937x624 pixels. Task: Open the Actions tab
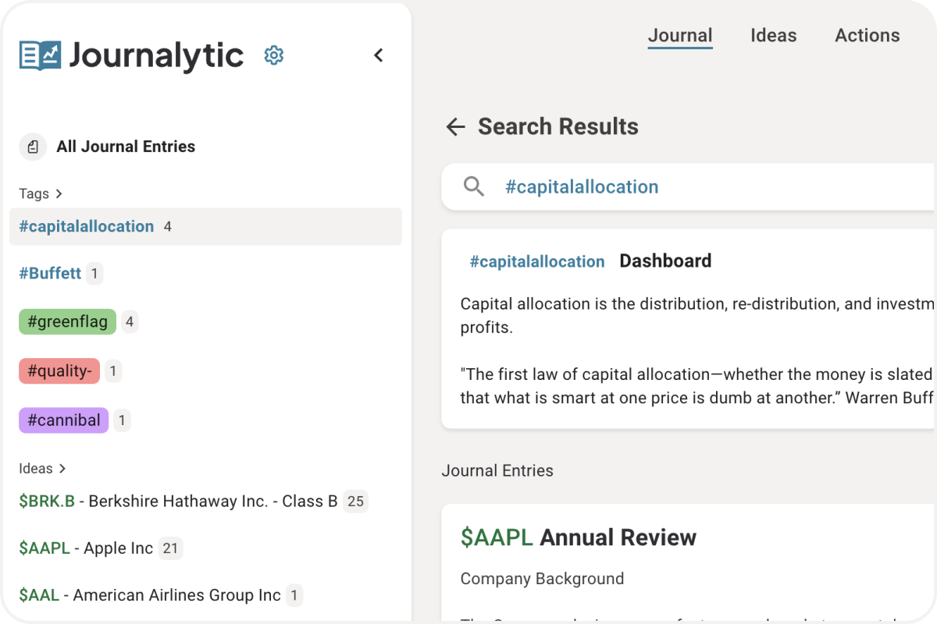pos(868,35)
